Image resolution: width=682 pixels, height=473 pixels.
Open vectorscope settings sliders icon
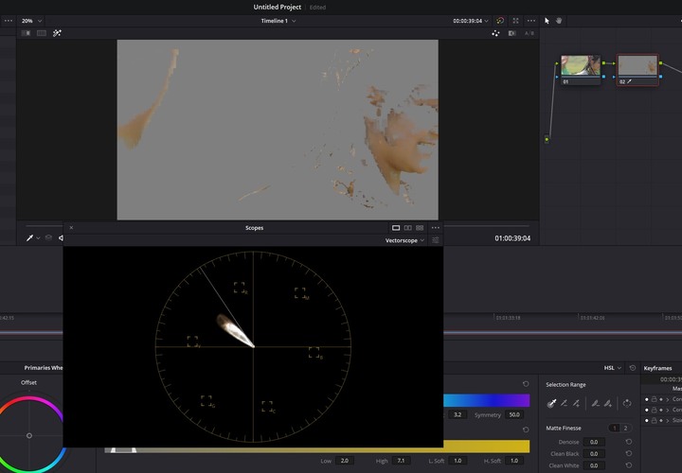point(436,240)
